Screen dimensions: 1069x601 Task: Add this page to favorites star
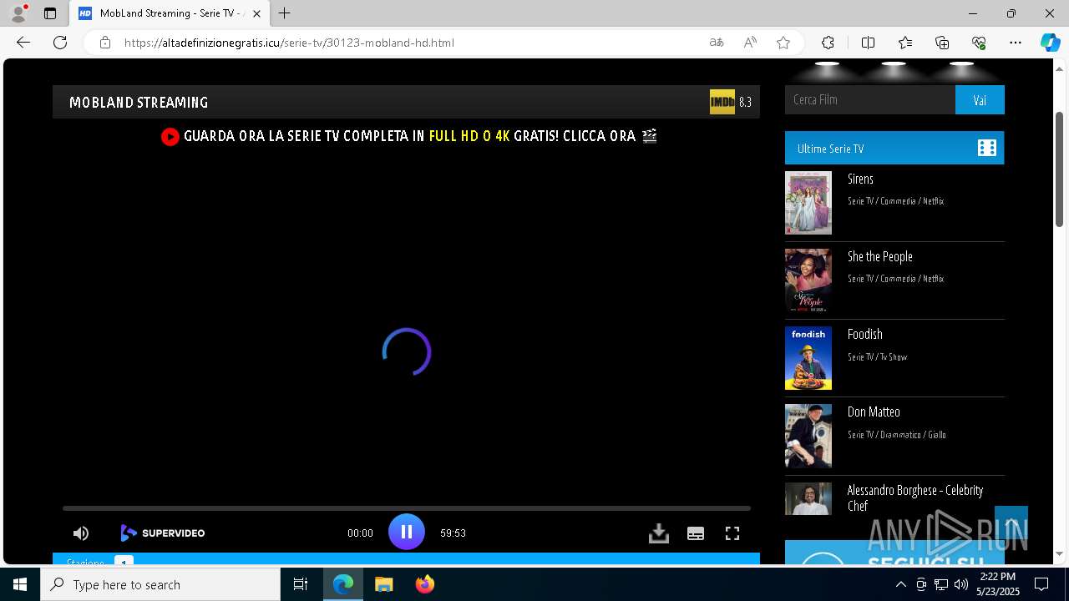(x=783, y=43)
